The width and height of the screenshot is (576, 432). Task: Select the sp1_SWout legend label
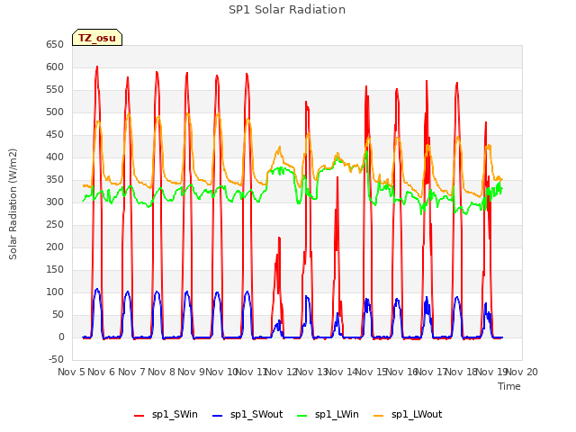pyautogui.click(x=256, y=414)
